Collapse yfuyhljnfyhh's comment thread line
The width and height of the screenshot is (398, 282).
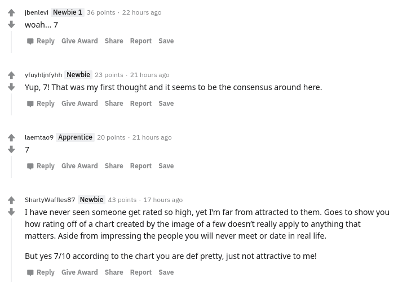click(11, 104)
